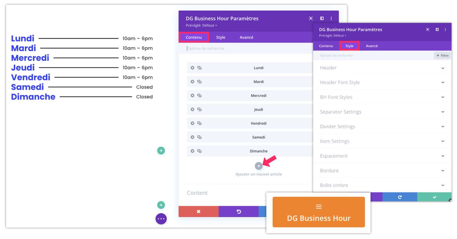The image size is (457, 239).
Task: Click green checkmark save button
Action: [x=434, y=197]
